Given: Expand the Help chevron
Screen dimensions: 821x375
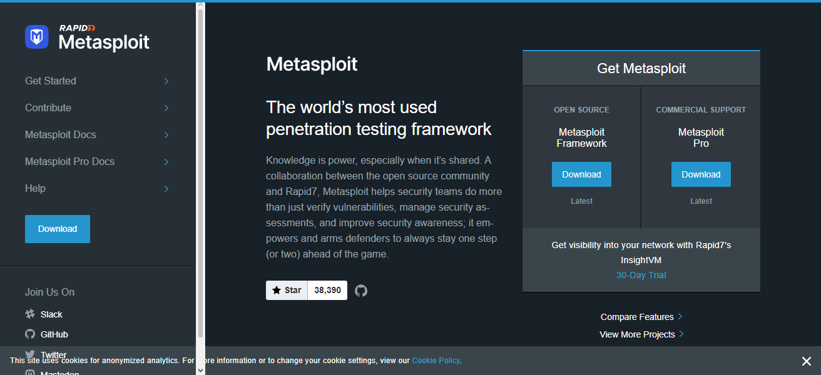Looking at the screenshot, I should pyautogui.click(x=166, y=189).
